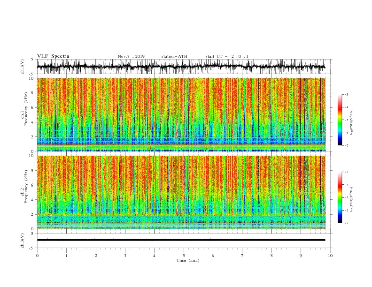The width and height of the screenshot is (372, 287).
Task: Click the 'start UT = 2 :0 :1' text
Action: click(x=227, y=56)
